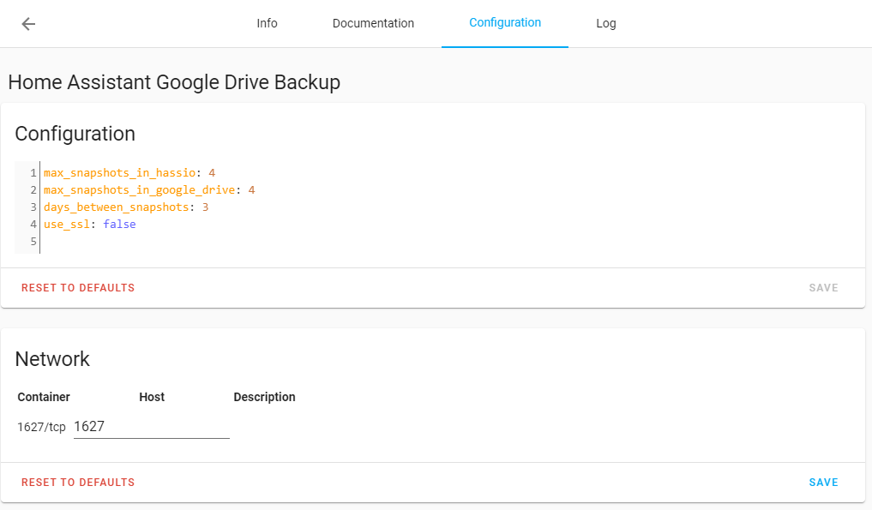Reset Configuration card options to defaults

point(78,288)
